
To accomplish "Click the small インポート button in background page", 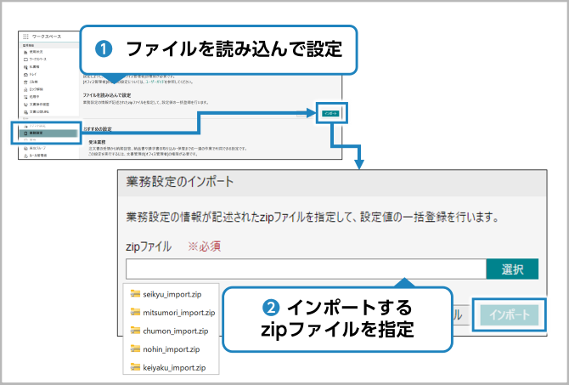I will point(330,114).
